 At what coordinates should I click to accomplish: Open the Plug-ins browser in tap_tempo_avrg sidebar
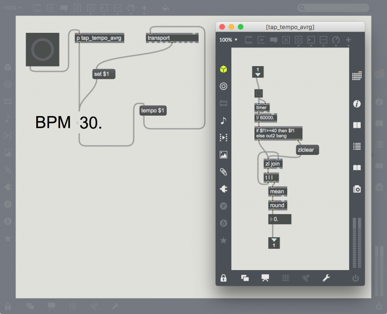pyautogui.click(x=223, y=189)
